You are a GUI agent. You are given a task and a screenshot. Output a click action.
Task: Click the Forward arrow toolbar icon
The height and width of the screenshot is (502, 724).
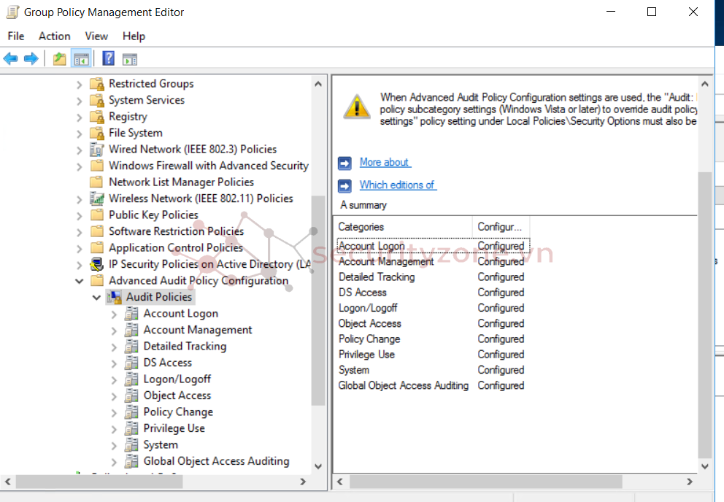tap(31, 59)
